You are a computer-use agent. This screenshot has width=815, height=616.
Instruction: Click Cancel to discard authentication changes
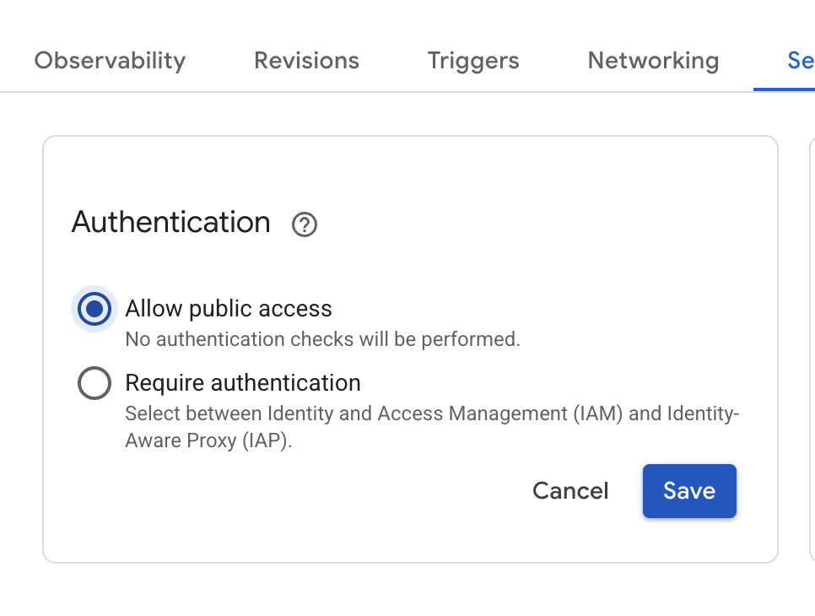[570, 491]
